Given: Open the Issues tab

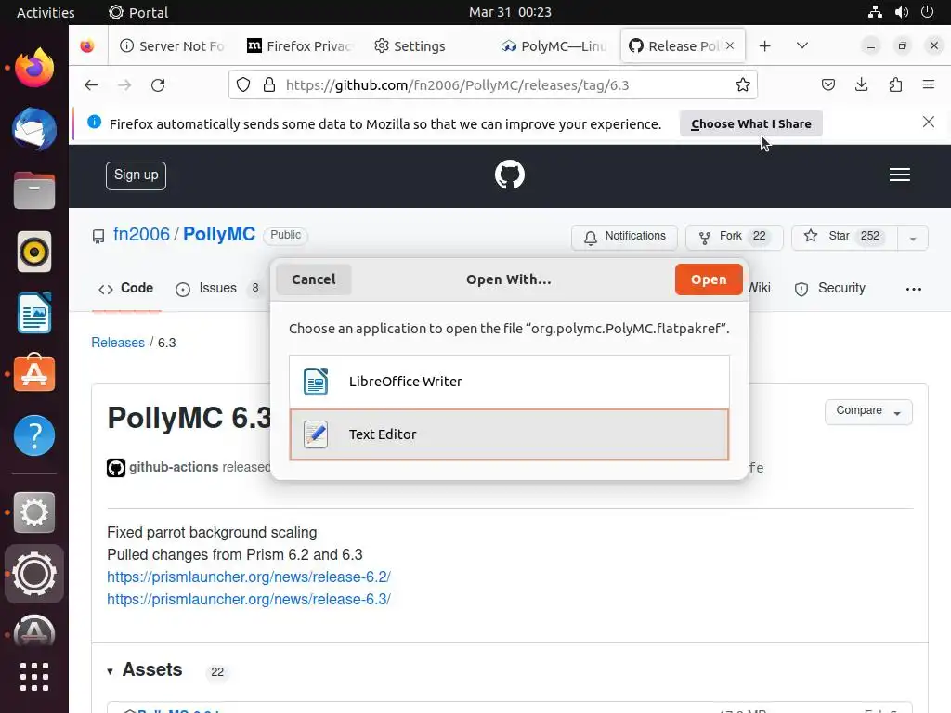Looking at the screenshot, I should point(217,288).
